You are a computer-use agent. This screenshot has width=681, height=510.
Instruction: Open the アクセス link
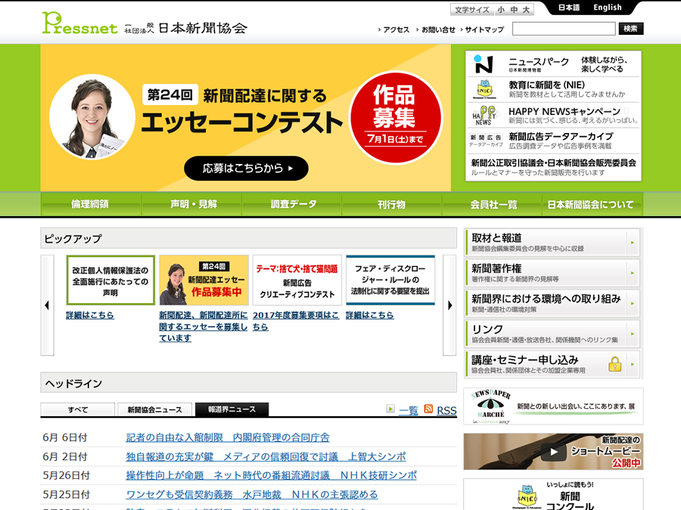tap(394, 29)
